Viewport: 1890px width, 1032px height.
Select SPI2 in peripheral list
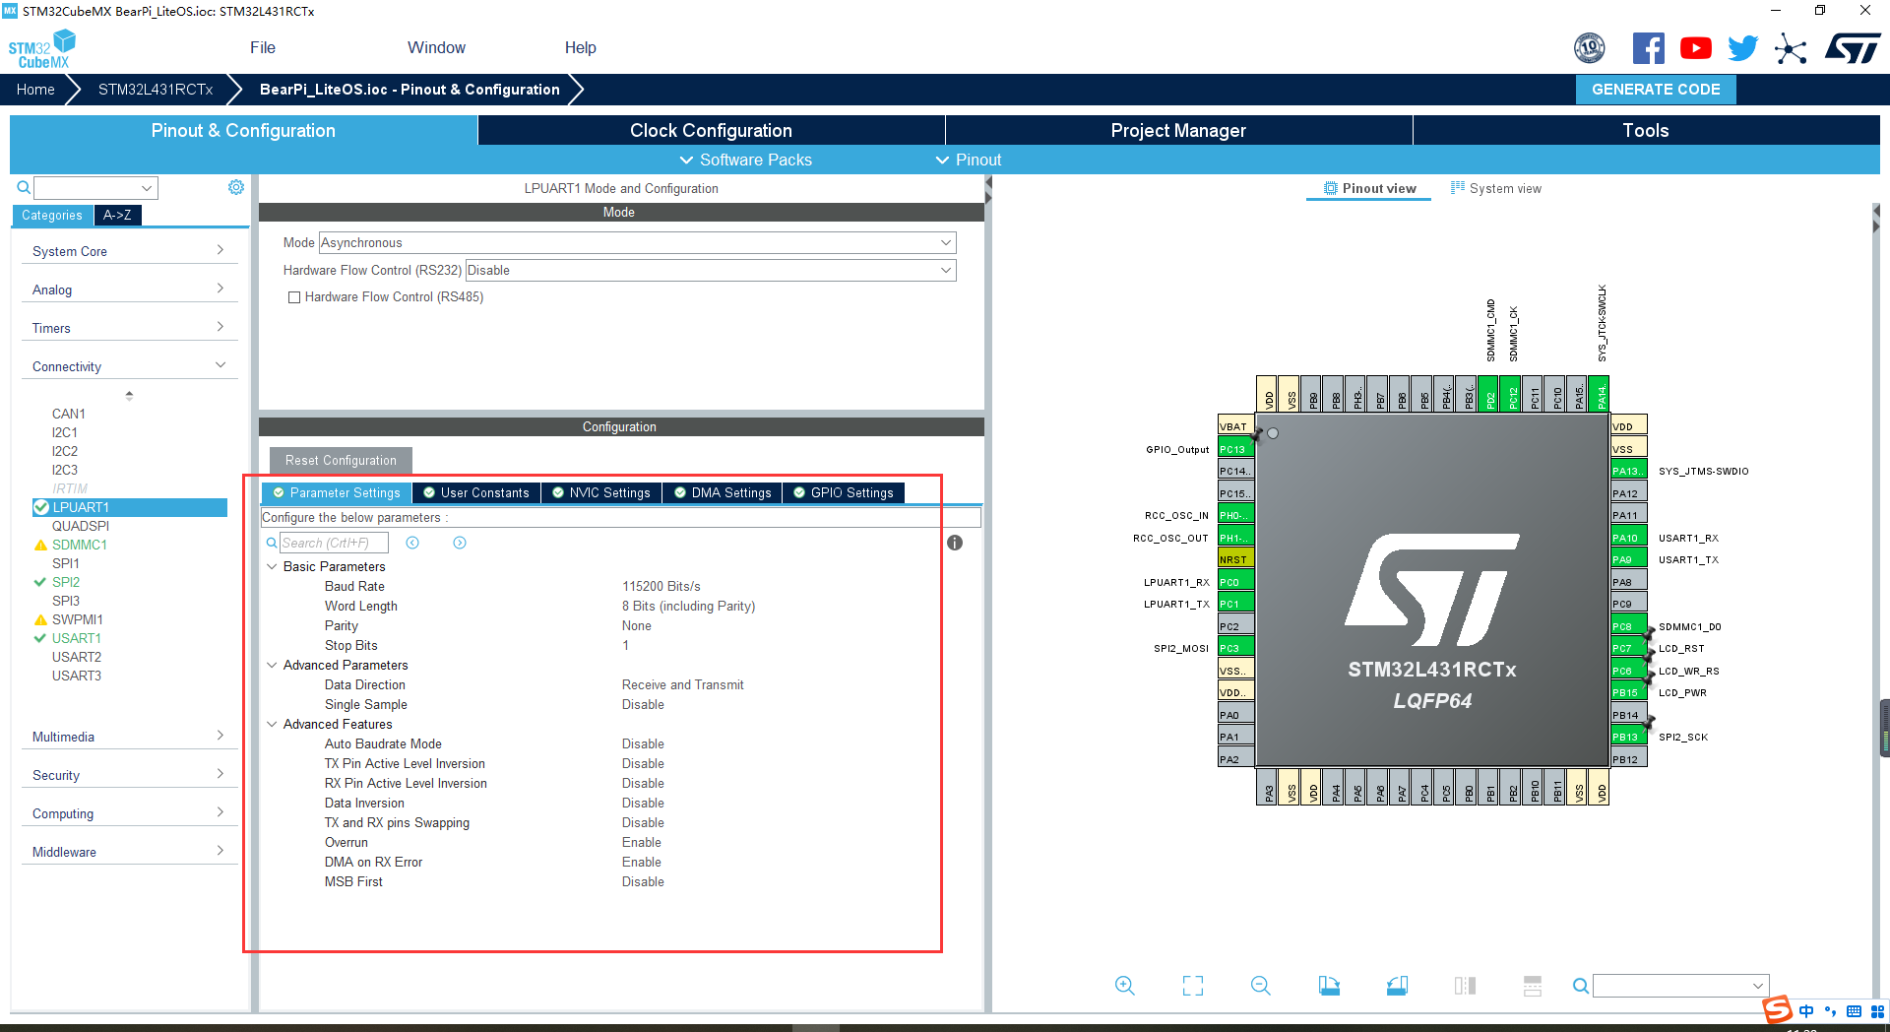[66, 582]
